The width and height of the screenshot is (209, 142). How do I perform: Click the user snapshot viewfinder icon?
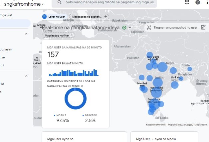click(x=149, y=28)
